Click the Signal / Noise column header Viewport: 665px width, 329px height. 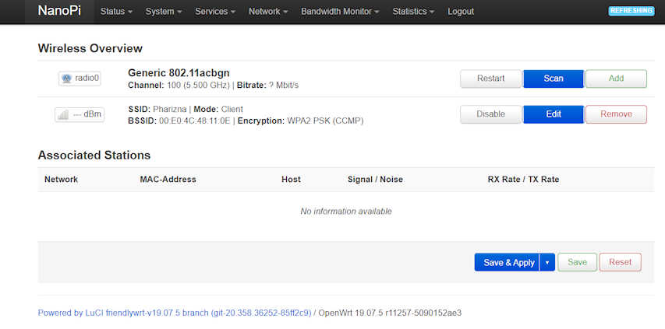375,180
